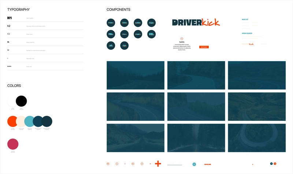Screen dimensions: 293x174
Task: Open the middle-right hillside road thumbnail
Action: point(257,107)
